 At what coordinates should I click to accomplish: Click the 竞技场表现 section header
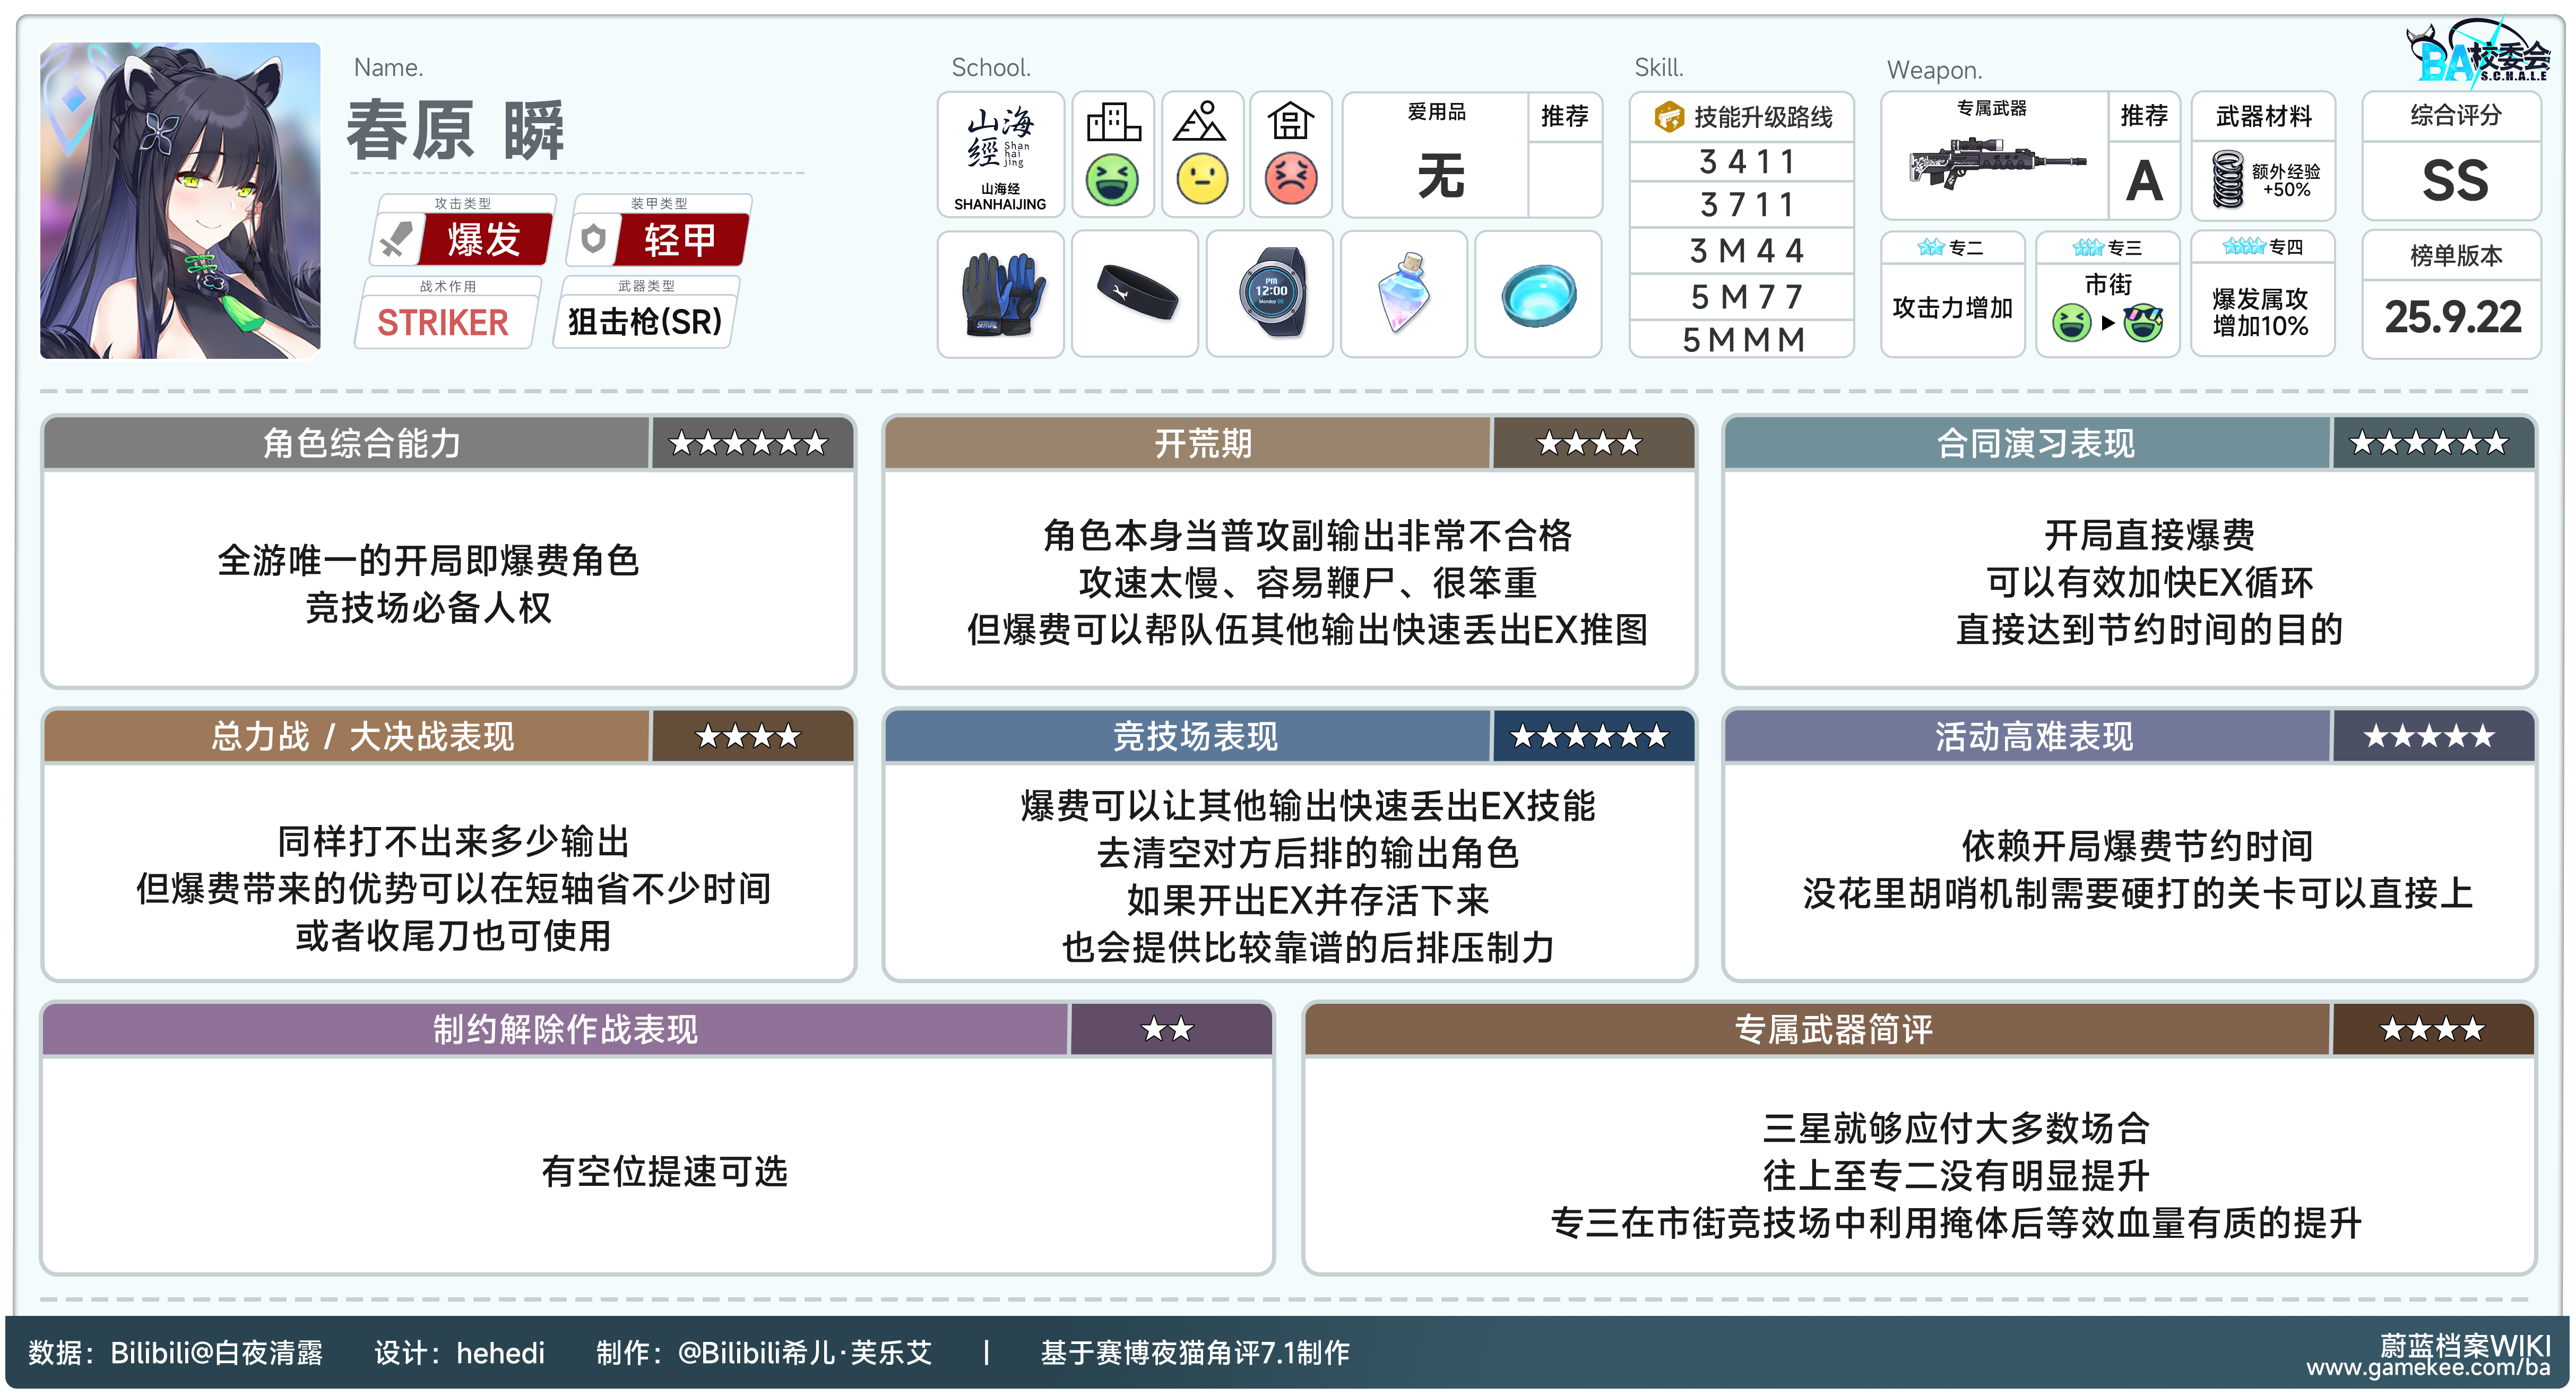pyautogui.click(x=1195, y=736)
